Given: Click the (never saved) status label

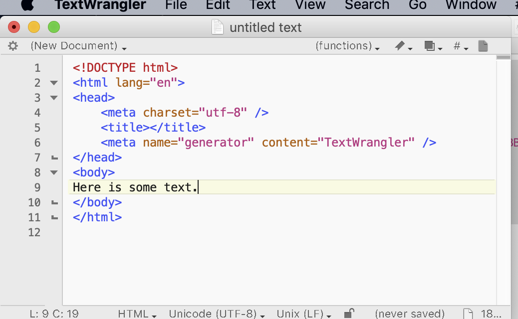Looking at the screenshot, I should click(409, 313).
